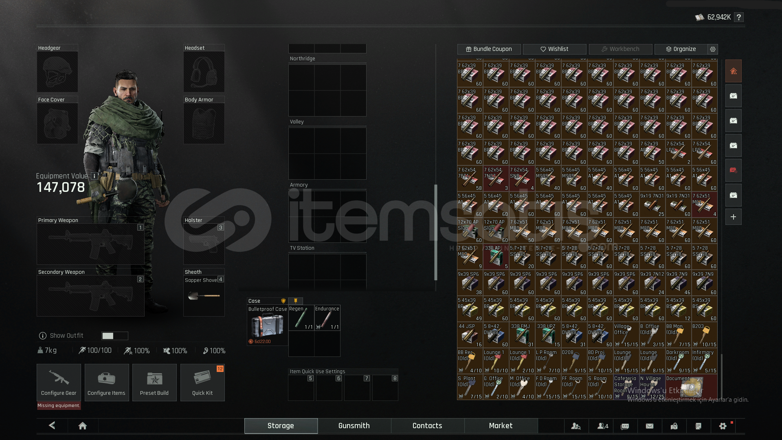
Task: Click the Configure Gear button
Action: [59, 382]
